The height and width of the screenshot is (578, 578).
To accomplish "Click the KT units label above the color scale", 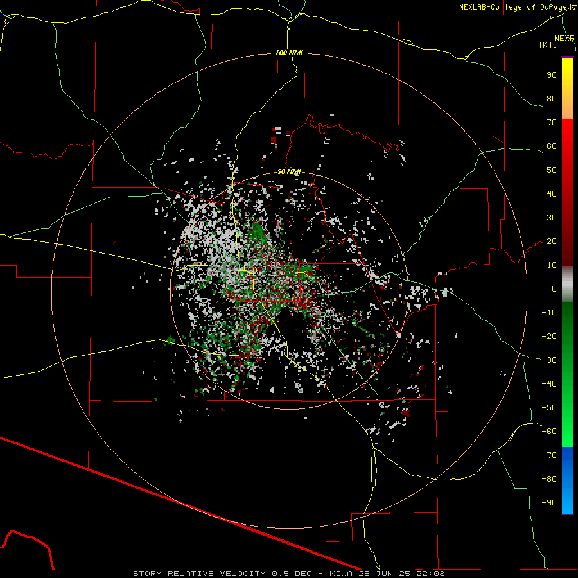I will point(548,44).
